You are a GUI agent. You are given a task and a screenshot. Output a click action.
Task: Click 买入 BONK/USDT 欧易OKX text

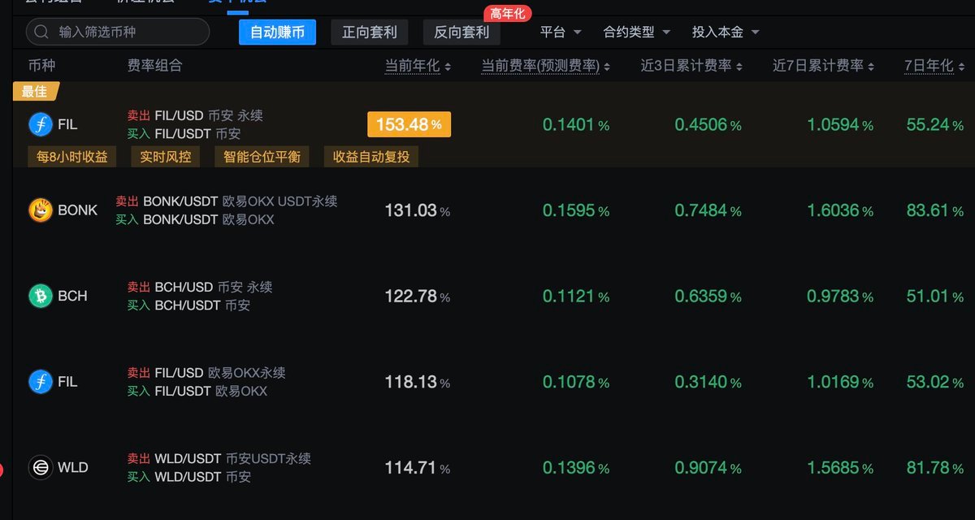[x=195, y=219]
